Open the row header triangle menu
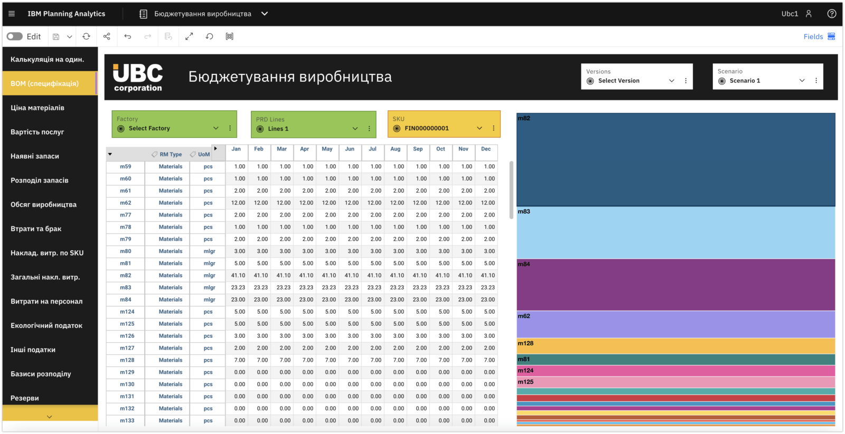The height and width of the screenshot is (434, 845). pos(110,155)
